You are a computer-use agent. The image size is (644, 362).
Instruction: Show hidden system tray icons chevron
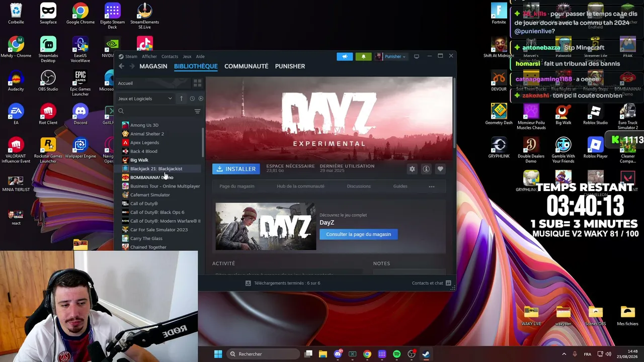tap(563, 354)
